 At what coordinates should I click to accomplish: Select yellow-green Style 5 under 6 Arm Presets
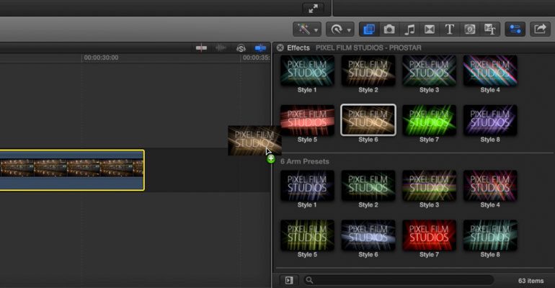[x=307, y=235]
